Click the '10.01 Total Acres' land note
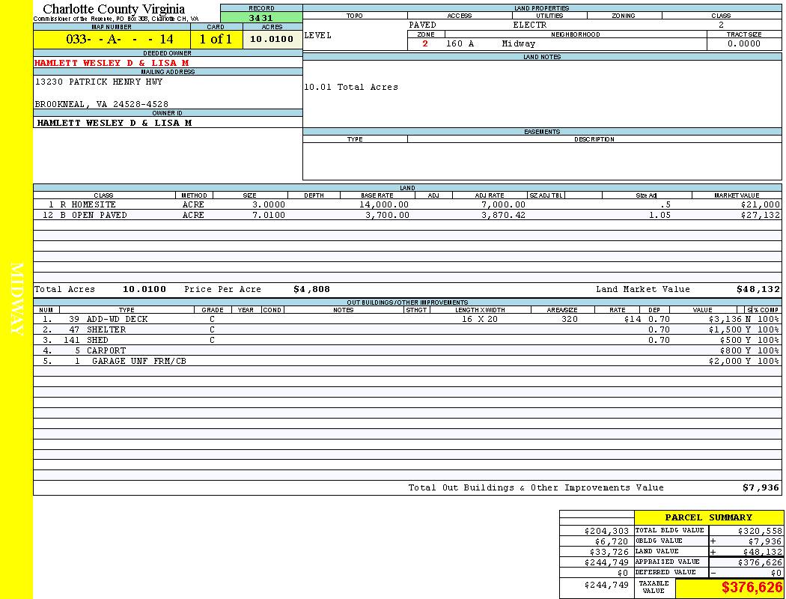786x599 pixels. coord(351,87)
